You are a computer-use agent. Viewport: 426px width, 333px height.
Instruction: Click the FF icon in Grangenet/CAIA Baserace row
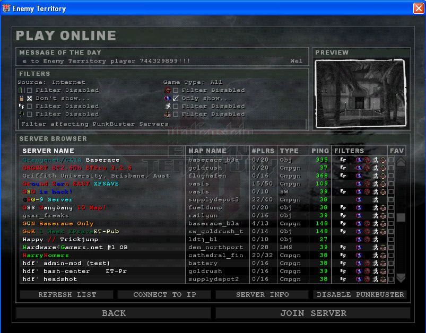343,160
